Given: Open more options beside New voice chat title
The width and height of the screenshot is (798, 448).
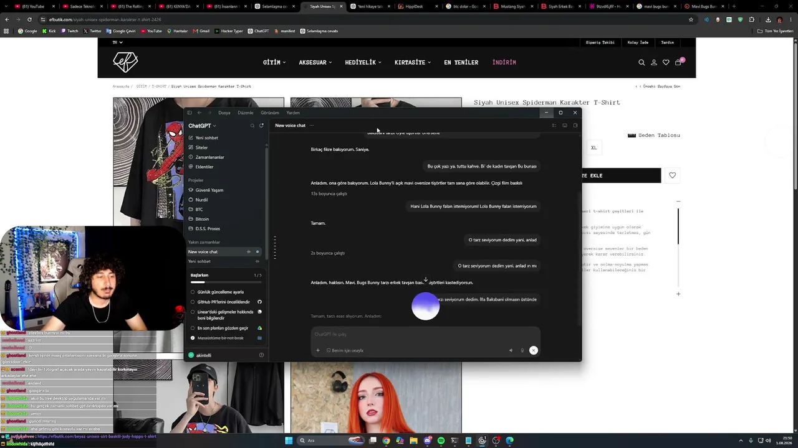Looking at the screenshot, I should point(312,126).
